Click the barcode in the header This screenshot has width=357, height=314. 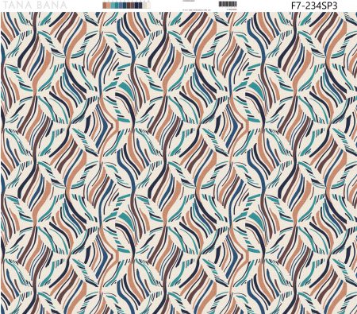228,4
